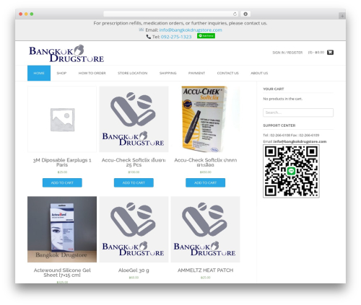Click the Sign In / Register link

coord(287,53)
